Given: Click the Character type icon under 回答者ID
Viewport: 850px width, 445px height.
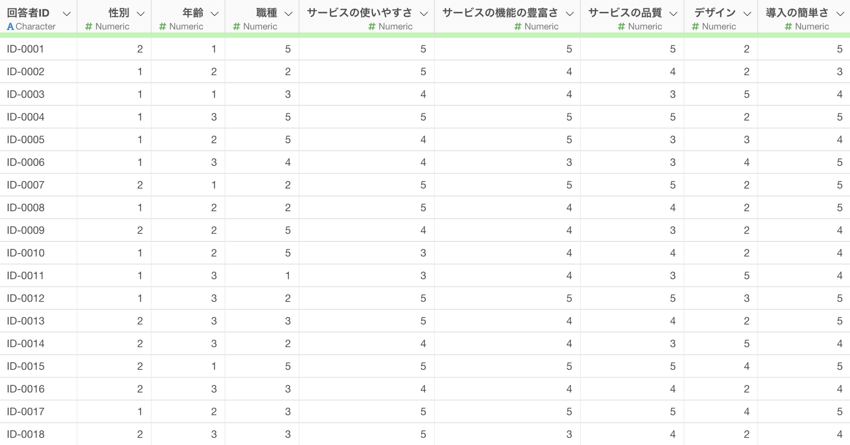Looking at the screenshot, I should 10,26.
